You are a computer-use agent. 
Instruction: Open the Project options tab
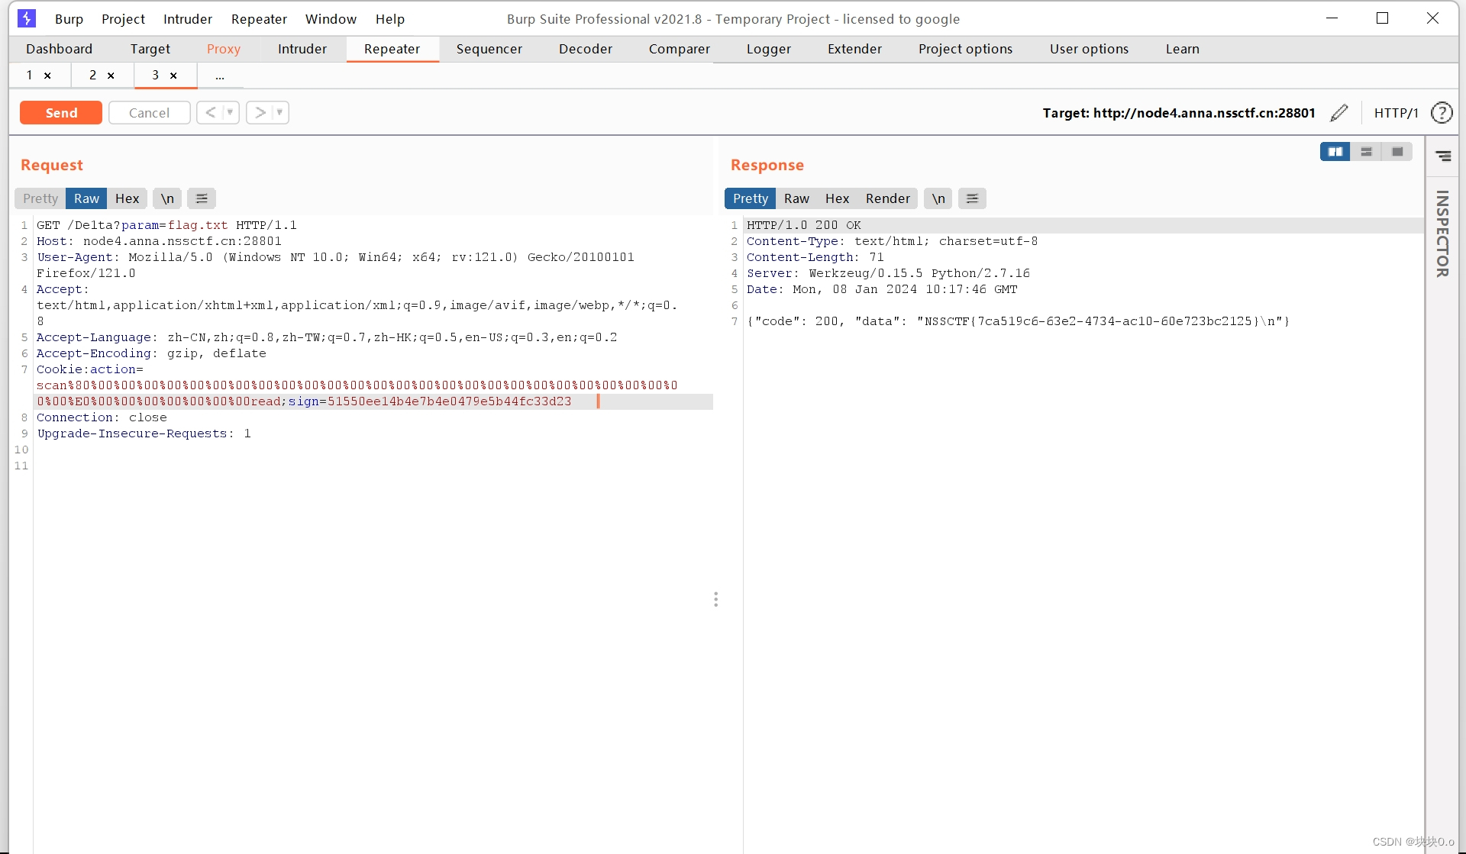[x=966, y=49]
